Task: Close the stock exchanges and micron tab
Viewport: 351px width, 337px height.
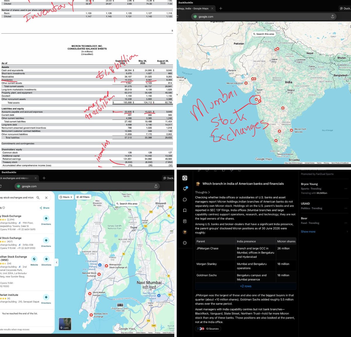Action: (36, 178)
